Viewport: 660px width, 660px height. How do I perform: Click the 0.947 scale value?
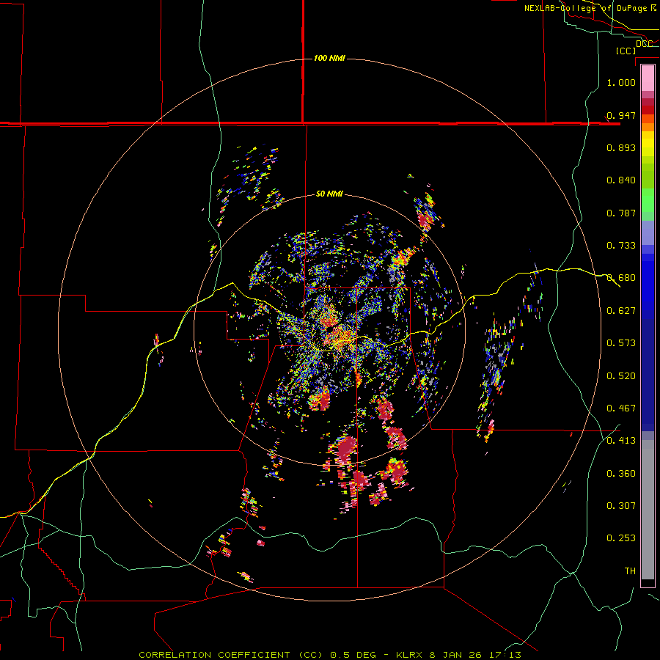[621, 115]
